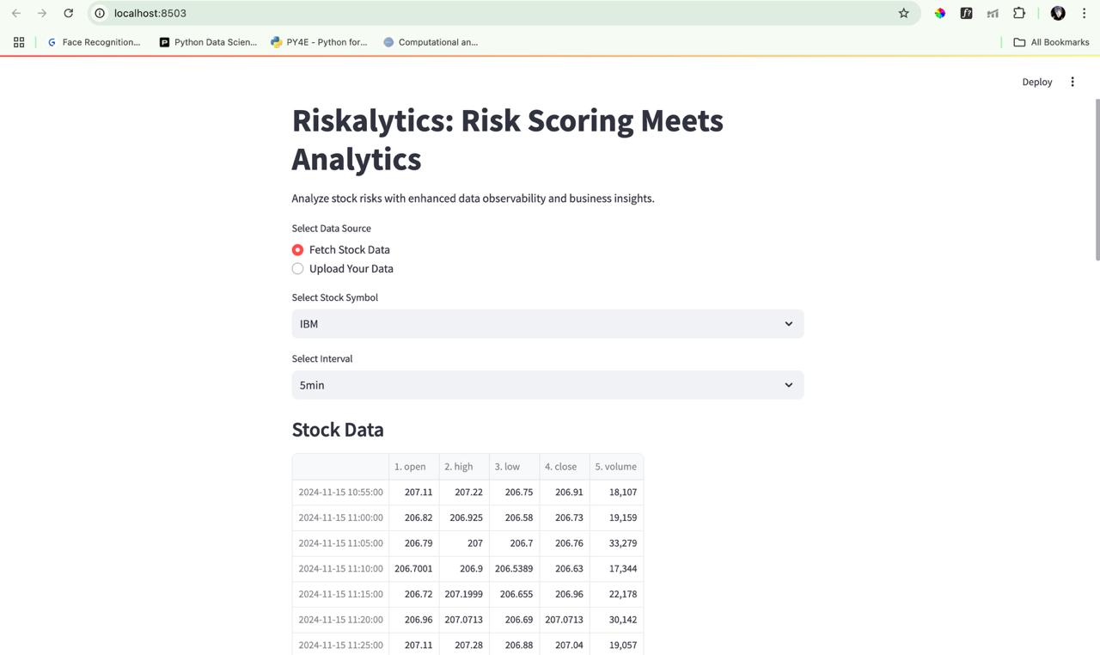Open the apps grid in bookmarks bar

(19, 42)
